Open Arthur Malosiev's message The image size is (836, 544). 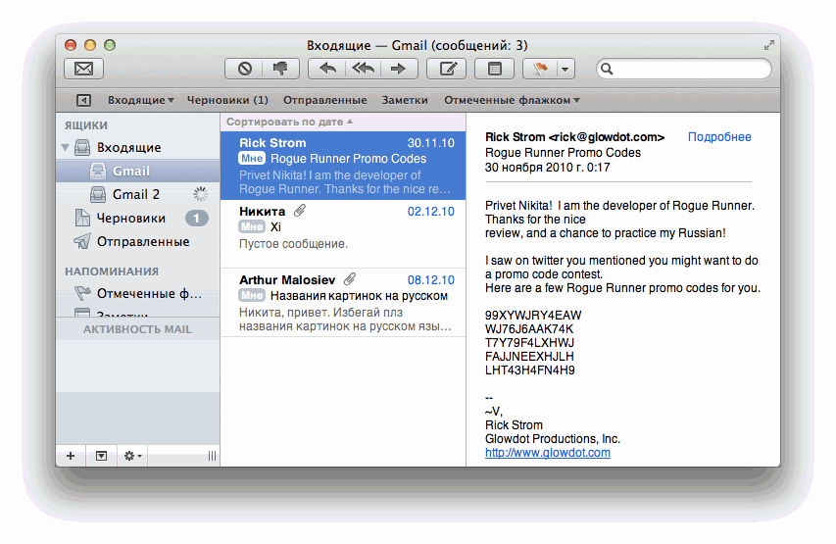pos(343,303)
